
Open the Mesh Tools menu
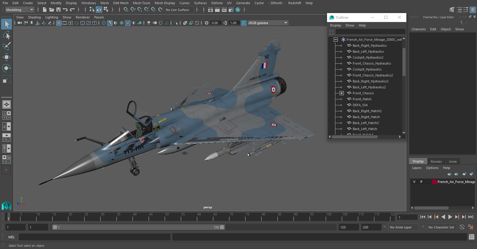[x=141, y=3]
